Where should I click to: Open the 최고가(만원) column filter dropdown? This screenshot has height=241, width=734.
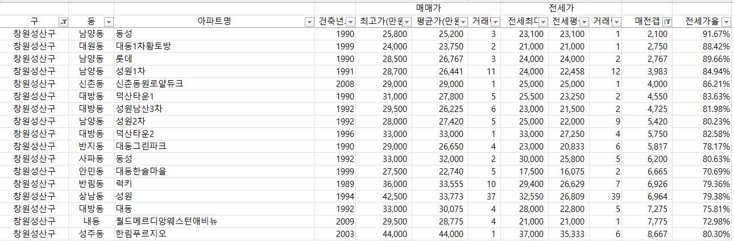pos(407,22)
